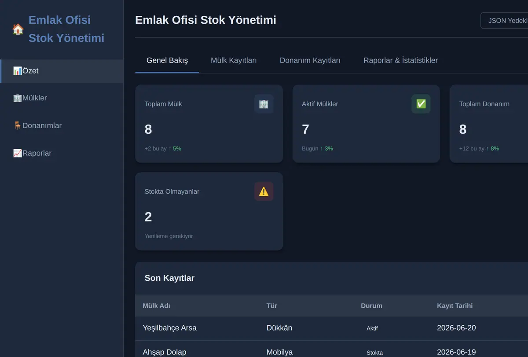Click the Durum column header
528x357 pixels.
371,306
